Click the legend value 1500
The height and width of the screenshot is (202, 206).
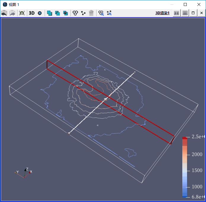click(x=197, y=171)
